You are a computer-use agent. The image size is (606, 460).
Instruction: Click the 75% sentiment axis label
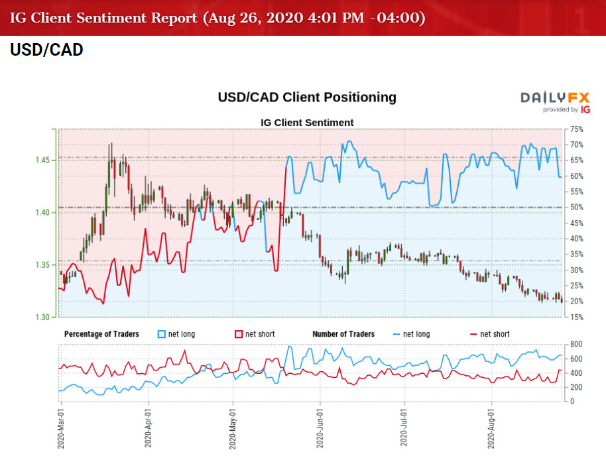(577, 129)
